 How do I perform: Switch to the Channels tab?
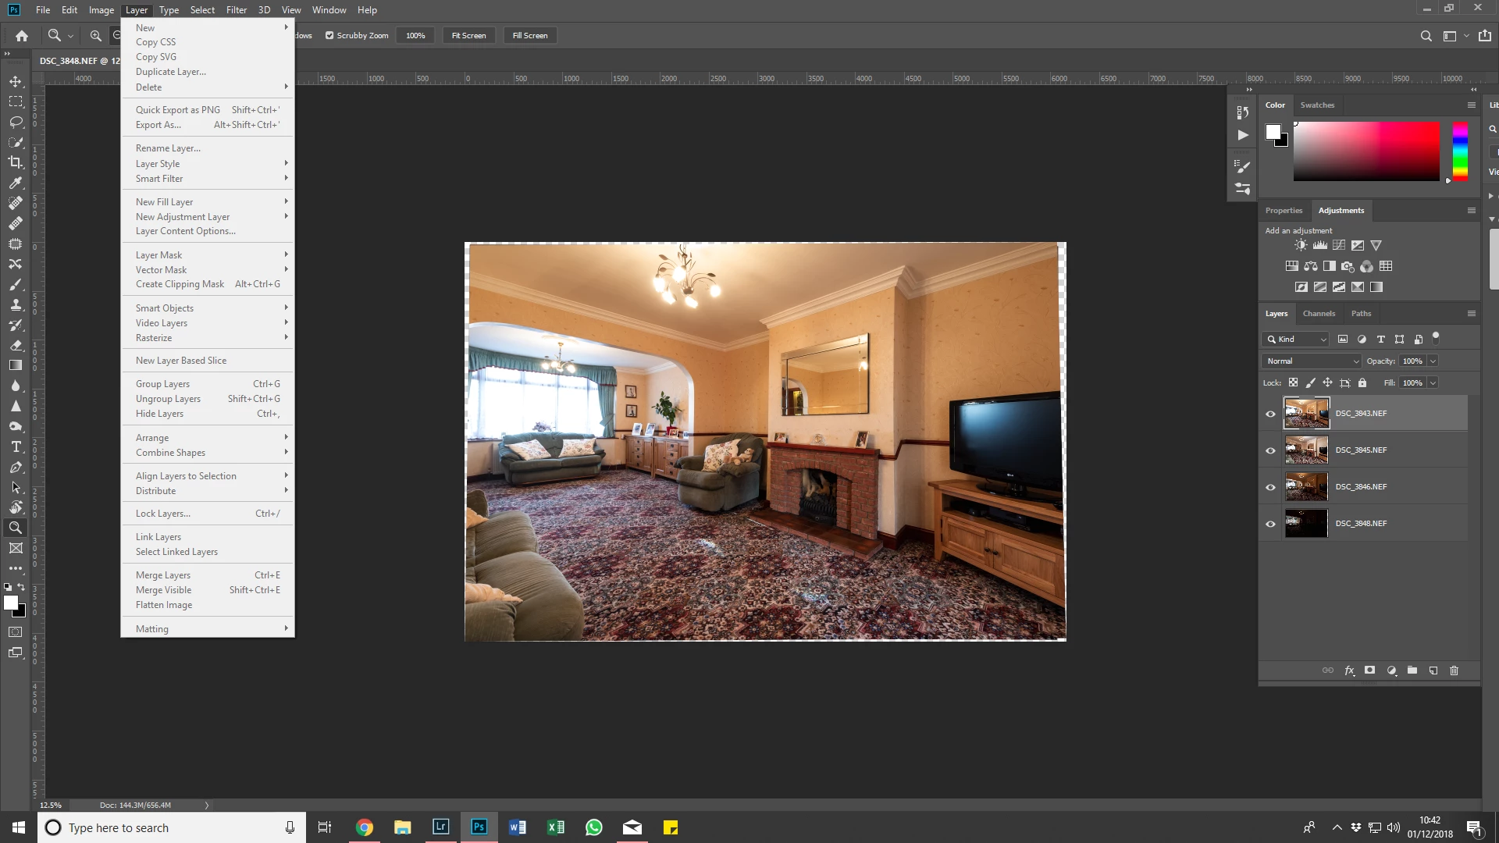click(x=1319, y=313)
